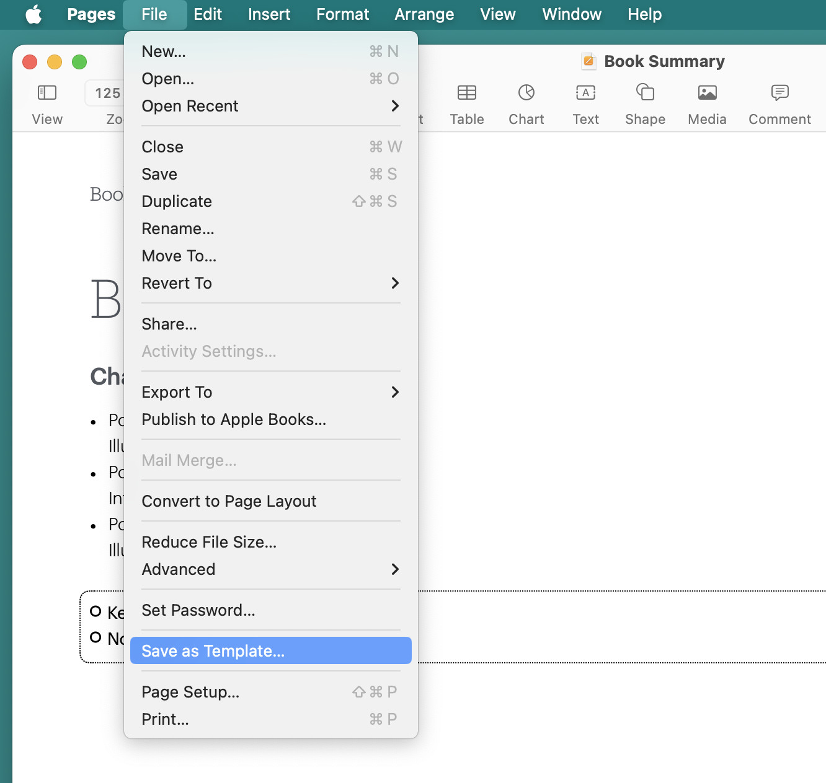Add a Text box via toolbar
The height and width of the screenshot is (783, 826).
click(585, 93)
